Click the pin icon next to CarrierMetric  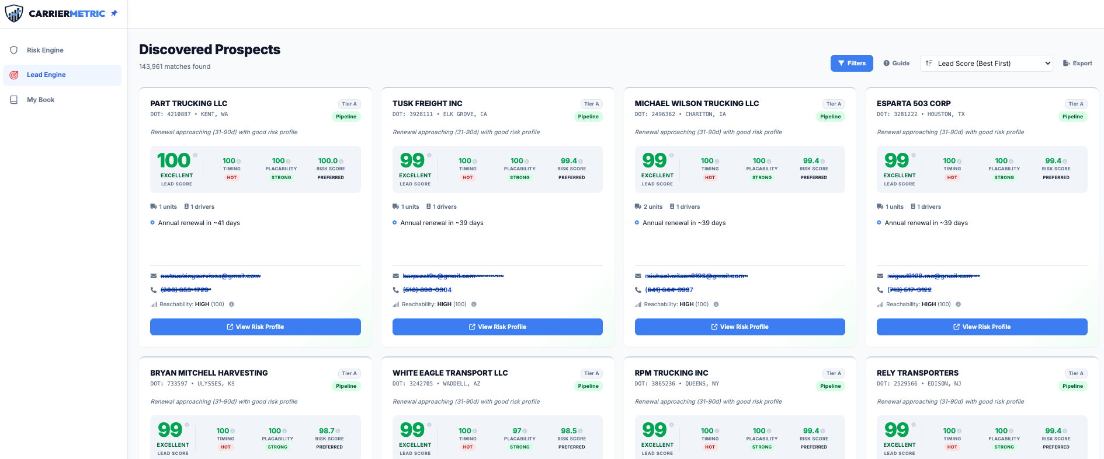pyautogui.click(x=114, y=13)
